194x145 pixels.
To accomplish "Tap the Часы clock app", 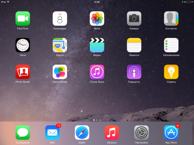I will [x=23, y=45].
